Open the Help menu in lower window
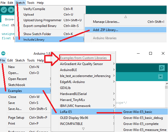The image size is (168, 132). 40,60
